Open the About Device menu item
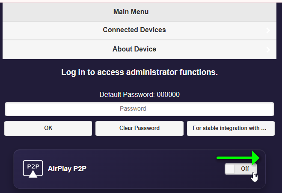Image resolution: width=282 pixels, height=193 pixels. tap(134, 49)
